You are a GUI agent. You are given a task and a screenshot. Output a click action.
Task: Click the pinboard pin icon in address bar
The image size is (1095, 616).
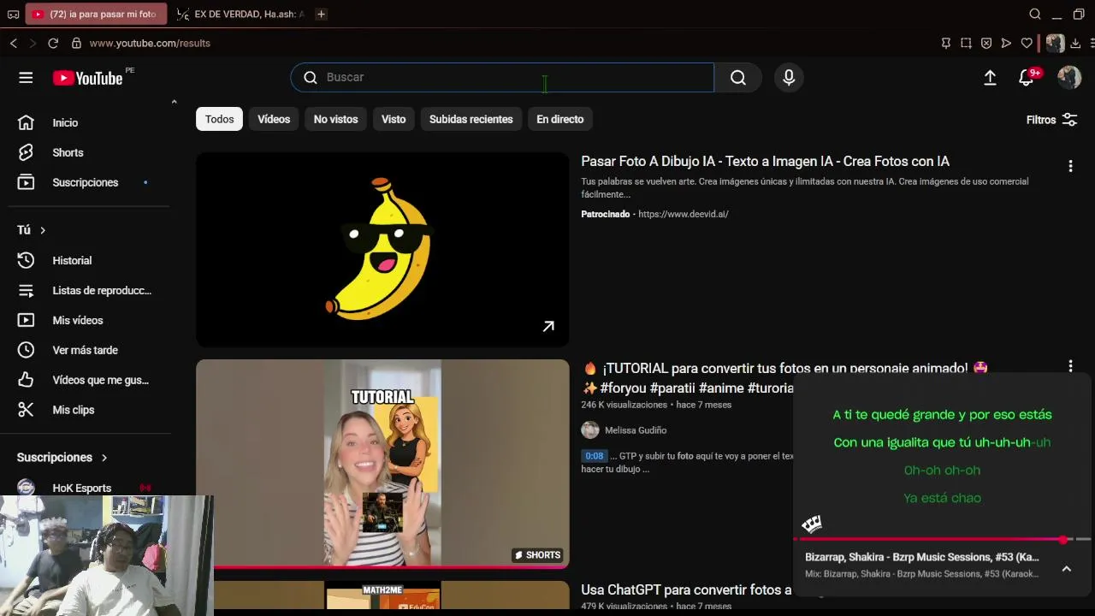(946, 43)
